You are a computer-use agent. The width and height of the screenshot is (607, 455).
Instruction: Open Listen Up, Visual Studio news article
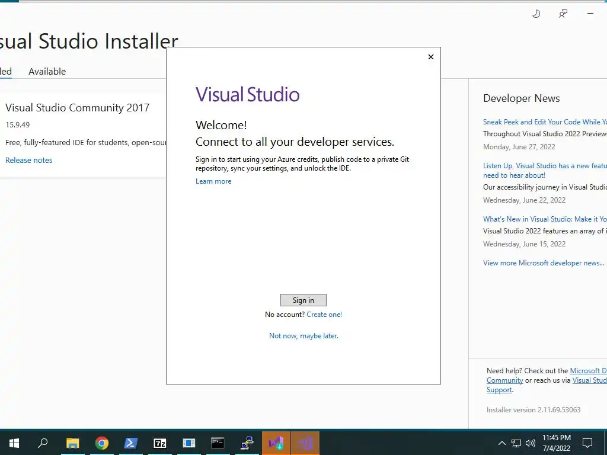coord(545,170)
